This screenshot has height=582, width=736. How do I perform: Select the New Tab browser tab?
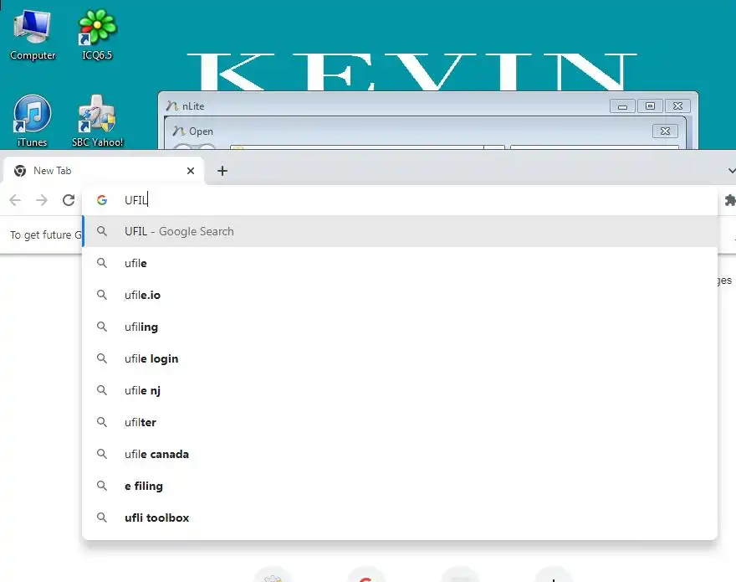pos(103,171)
